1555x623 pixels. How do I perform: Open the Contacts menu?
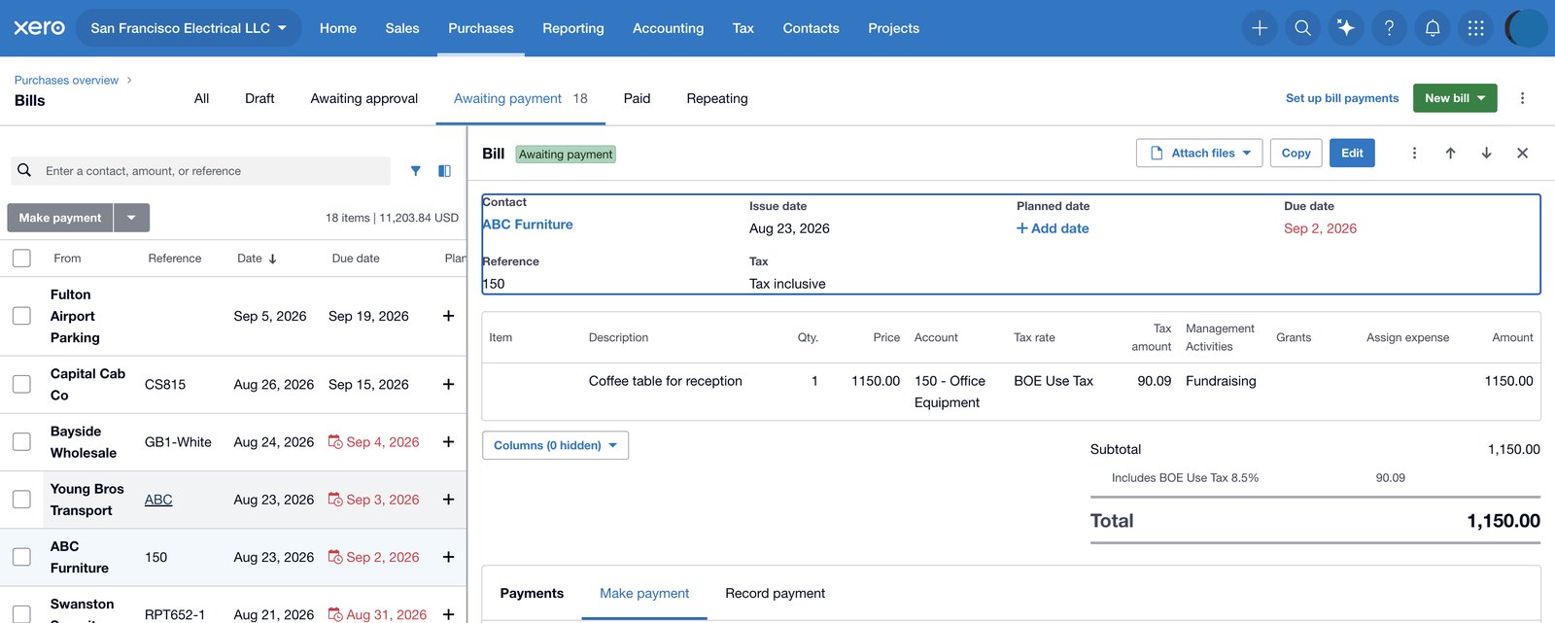coord(812,28)
